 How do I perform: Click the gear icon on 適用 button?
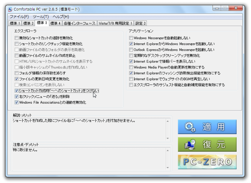tap(190, 127)
